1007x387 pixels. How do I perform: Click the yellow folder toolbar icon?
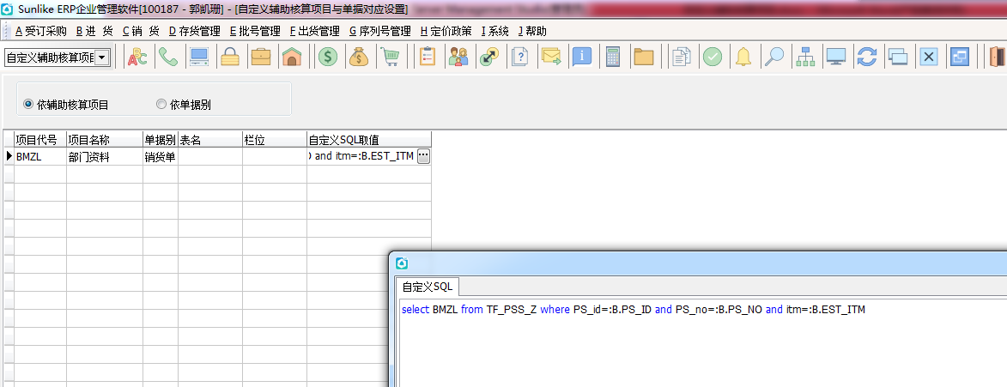pos(644,57)
